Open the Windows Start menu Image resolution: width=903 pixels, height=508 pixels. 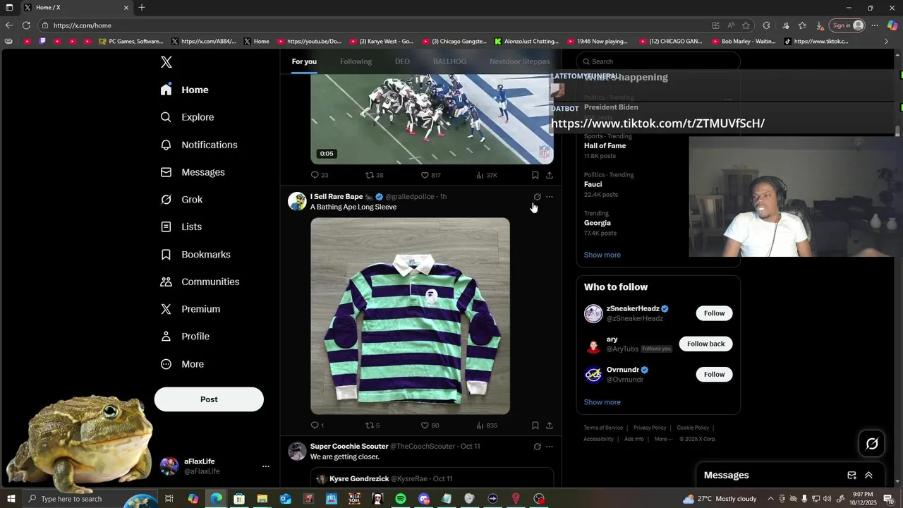tap(11, 499)
